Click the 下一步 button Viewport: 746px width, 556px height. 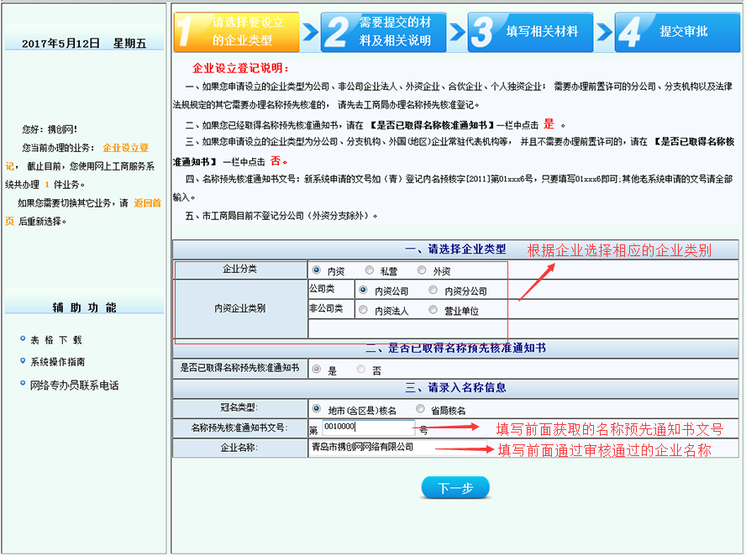pyautogui.click(x=454, y=486)
